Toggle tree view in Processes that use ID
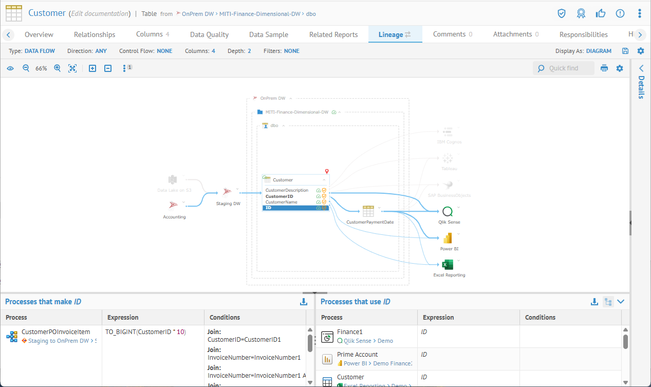Screen dimensions: 651x387 click(608, 302)
